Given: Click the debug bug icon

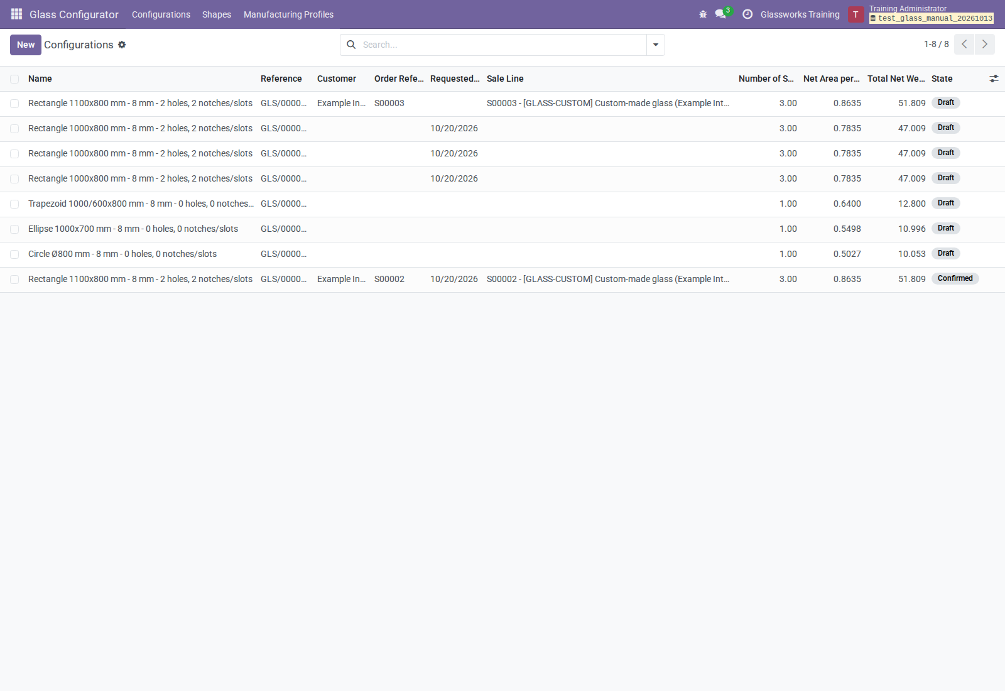Looking at the screenshot, I should (703, 14).
